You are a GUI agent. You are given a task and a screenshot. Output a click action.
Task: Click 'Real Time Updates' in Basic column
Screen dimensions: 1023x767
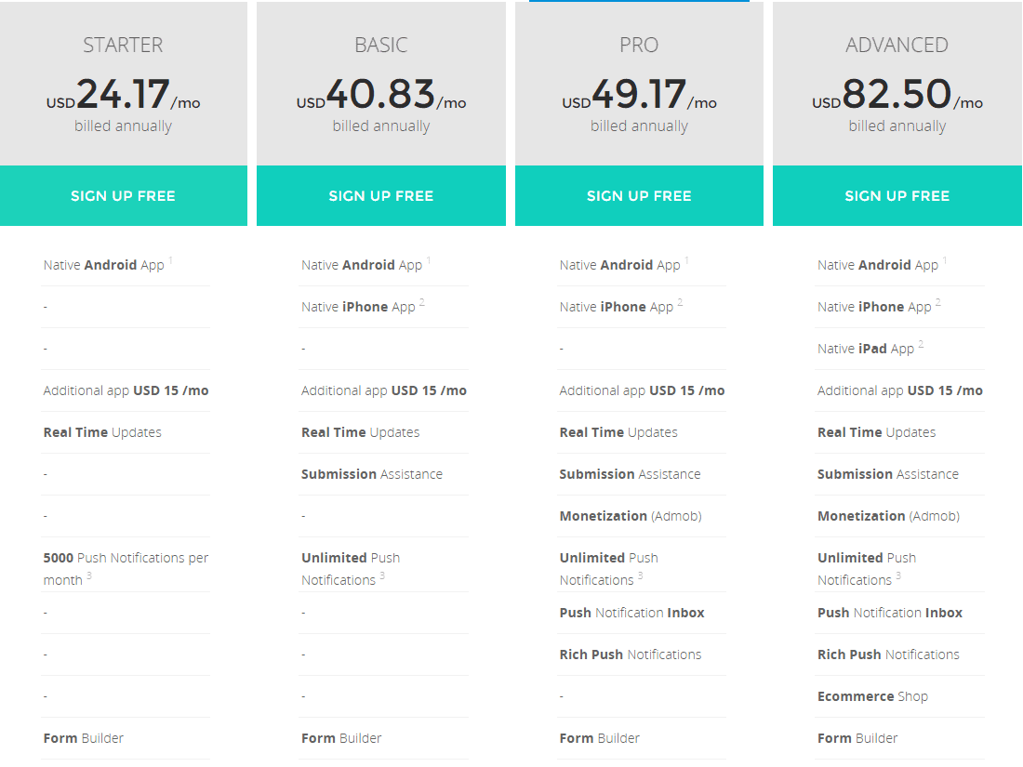360,432
